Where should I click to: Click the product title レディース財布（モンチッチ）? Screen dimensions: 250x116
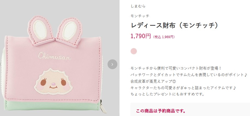174,26
